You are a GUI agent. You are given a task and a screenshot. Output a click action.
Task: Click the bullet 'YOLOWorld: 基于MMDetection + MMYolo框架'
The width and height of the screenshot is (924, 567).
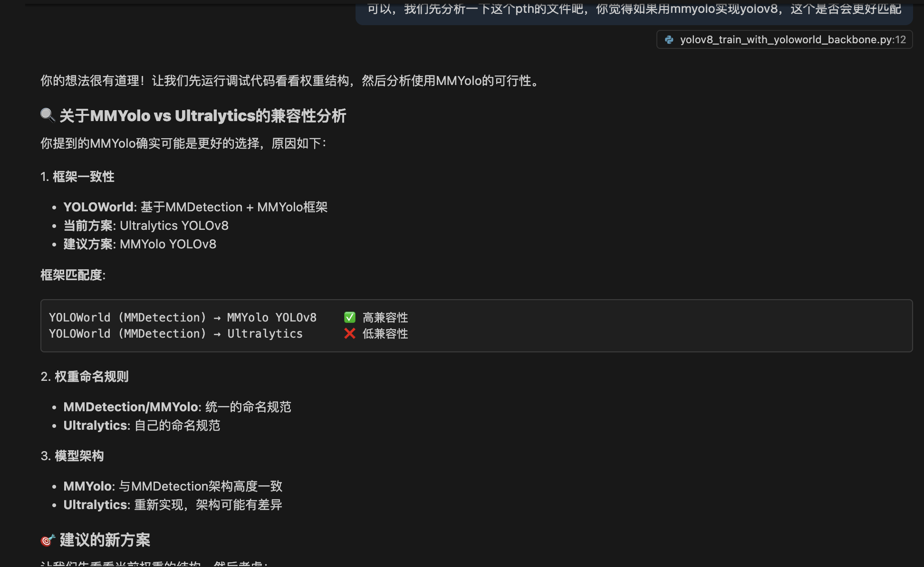(x=195, y=207)
